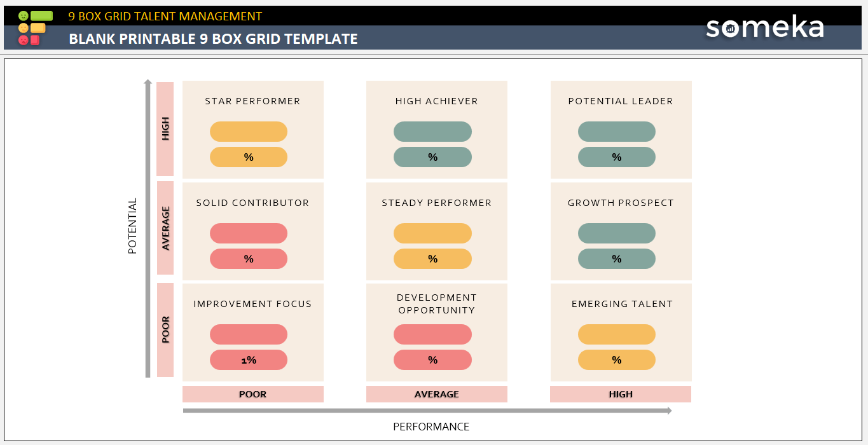Click the AVERAGE performance axis label

pos(436,394)
